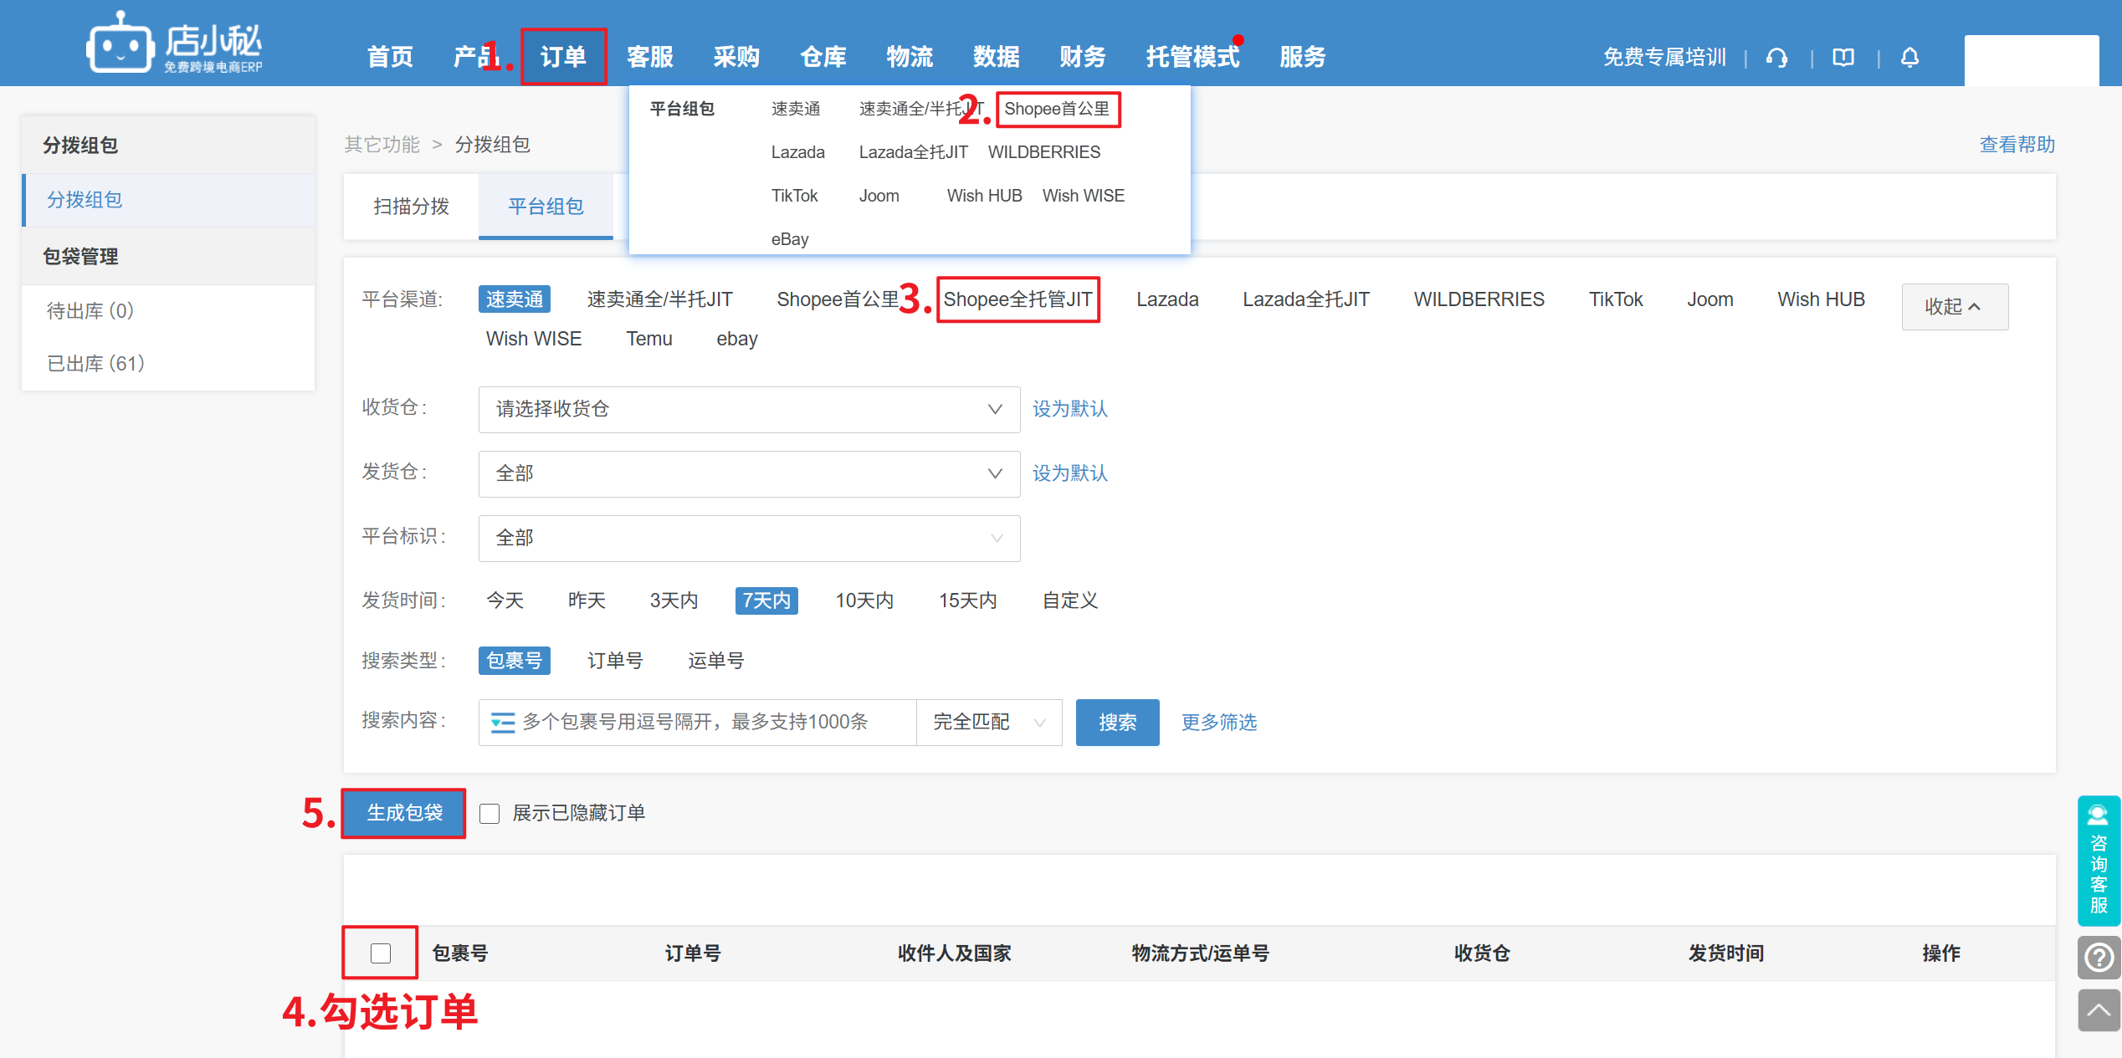This screenshot has height=1058, width=2122.
Task: Open the 更多筛选 link
Action: click(1218, 722)
